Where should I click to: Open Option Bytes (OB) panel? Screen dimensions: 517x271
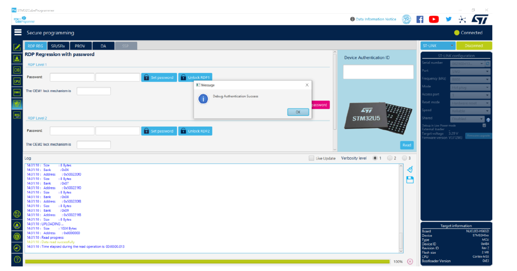pyautogui.click(x=17, y=70)
